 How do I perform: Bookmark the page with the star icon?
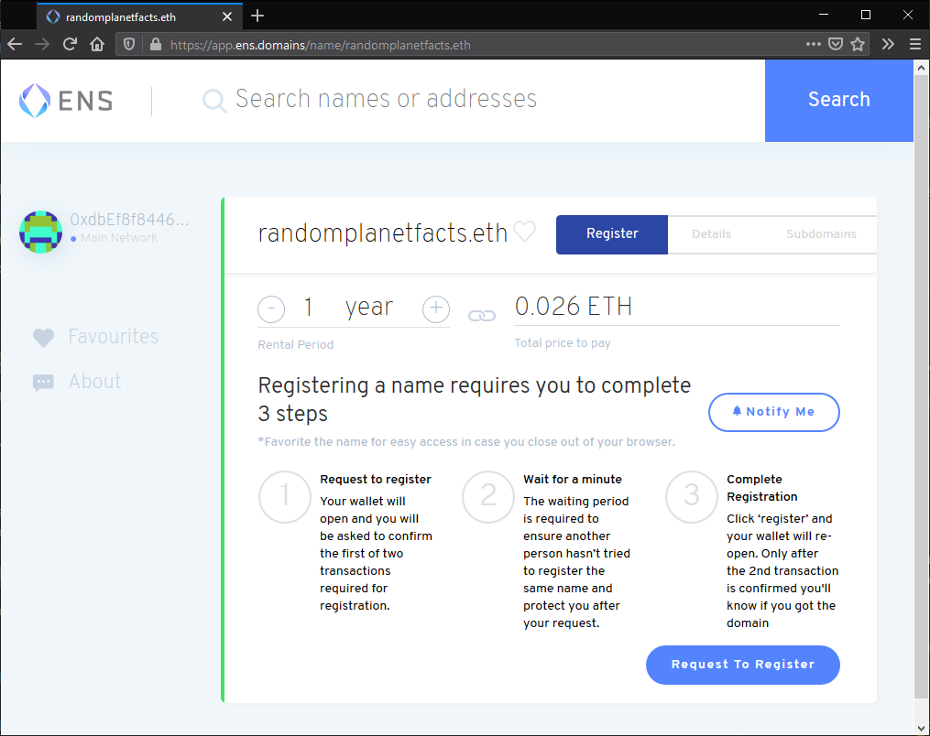pyautogui.click(x=857, y=43)
